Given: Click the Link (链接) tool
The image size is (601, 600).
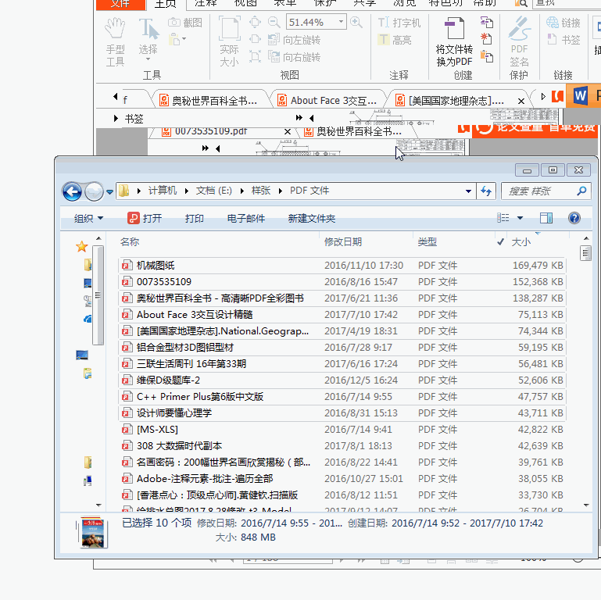Looking at the screenshot, I should tap(563, 23).
